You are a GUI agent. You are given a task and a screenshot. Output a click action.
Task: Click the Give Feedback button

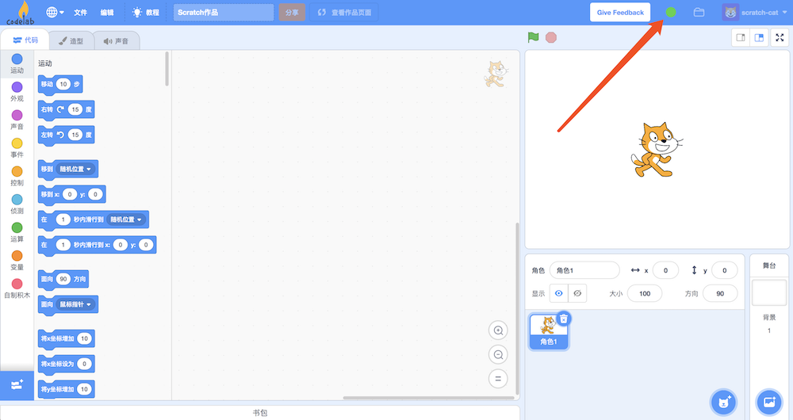(620, 13)
